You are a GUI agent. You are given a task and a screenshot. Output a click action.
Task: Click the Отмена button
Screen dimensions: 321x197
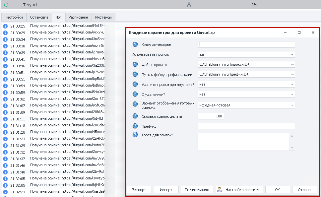(x=304, y=190)
